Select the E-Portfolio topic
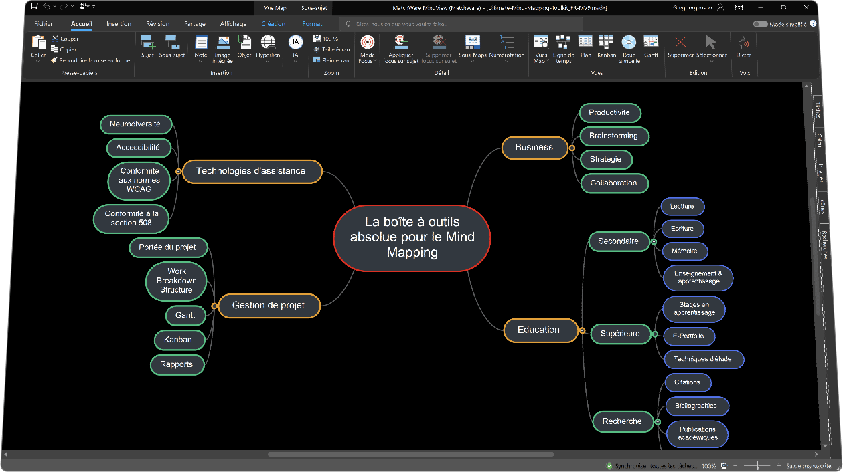Screen dimensions: 843x472 coord(688,336)
